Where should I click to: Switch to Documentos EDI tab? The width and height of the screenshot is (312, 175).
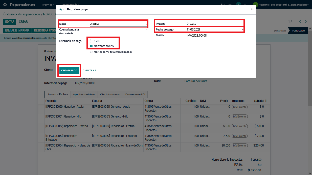pyautogui.click(x=135, y=95)
